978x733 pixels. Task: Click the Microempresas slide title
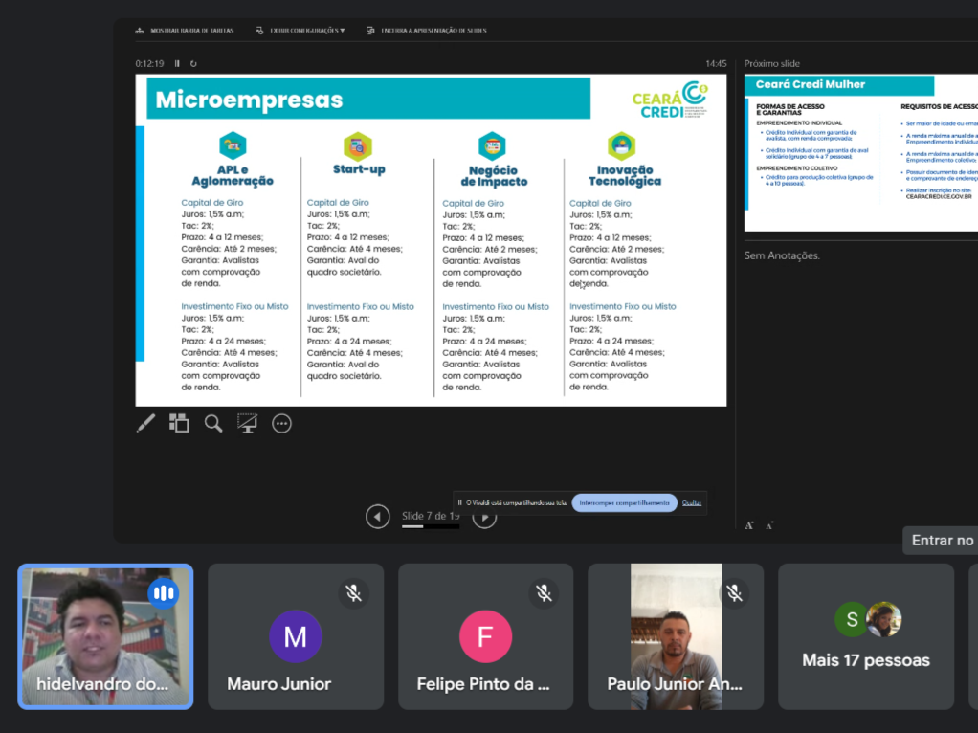[249, 100]
